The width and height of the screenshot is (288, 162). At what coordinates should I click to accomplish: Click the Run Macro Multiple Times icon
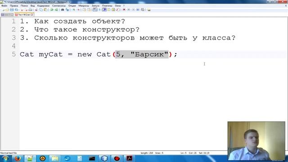click(138, 9)
